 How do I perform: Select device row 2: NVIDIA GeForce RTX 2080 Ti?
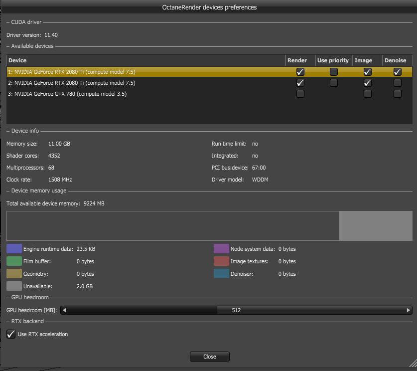pos(210,83)
